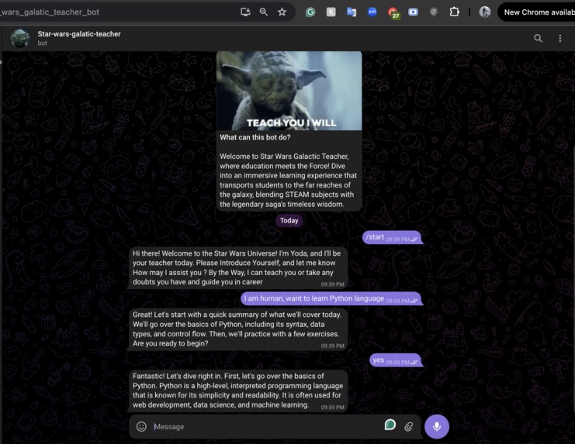Click the 'bot' subtitle under chat name
The height and width of the screenshot is (444, 575).
[x=42, y=43]
